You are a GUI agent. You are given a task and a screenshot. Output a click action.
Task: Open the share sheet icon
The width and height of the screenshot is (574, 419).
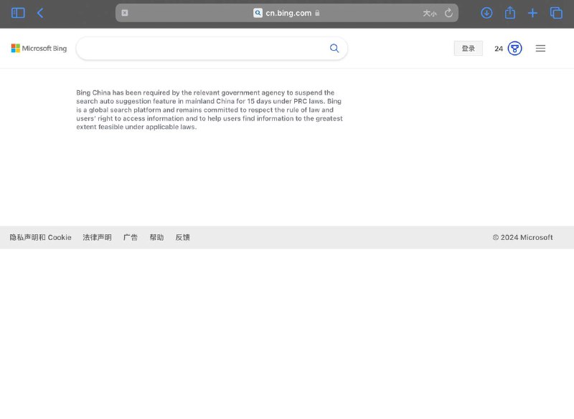[510, 13]
